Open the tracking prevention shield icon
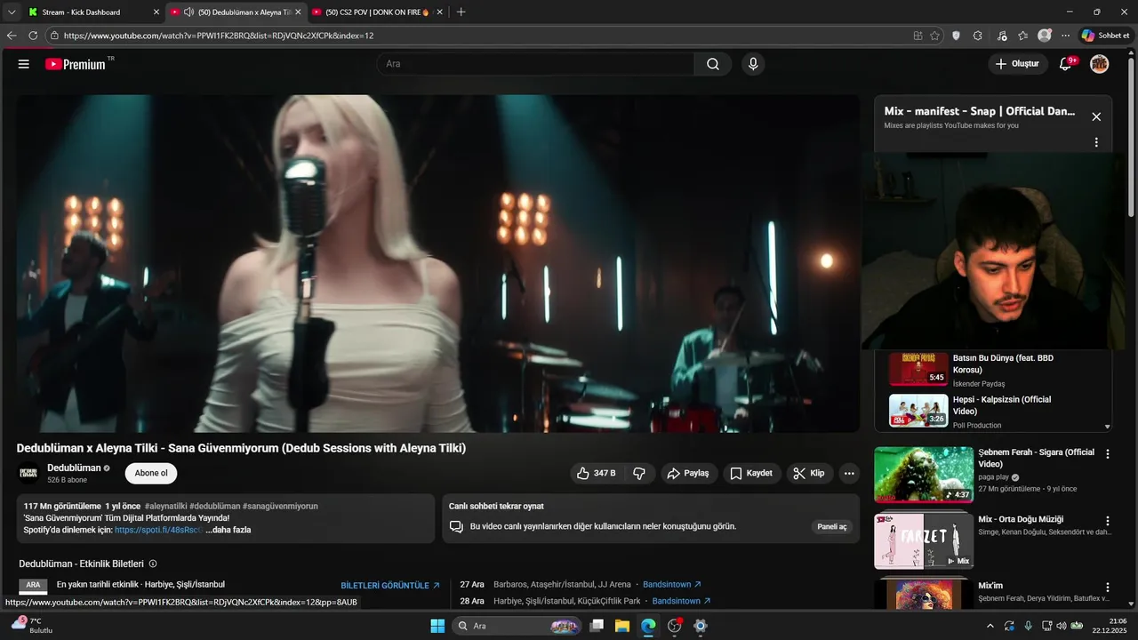The image size is (1138, 640). 956,36
